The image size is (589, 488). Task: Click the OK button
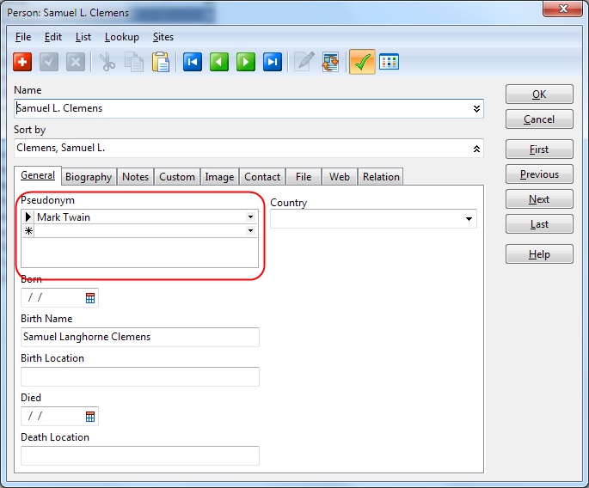click(x=539, y=95)
